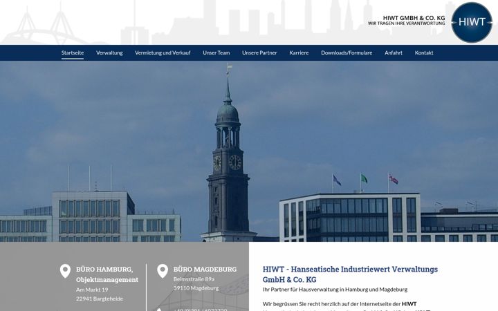
Task: Click the Magdeburg phone number line
Action: point(200,310)
